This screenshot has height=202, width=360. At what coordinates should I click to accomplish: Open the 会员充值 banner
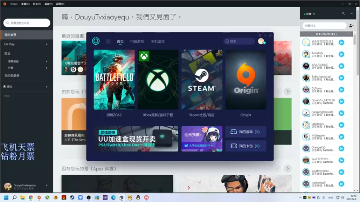(202, 139)
